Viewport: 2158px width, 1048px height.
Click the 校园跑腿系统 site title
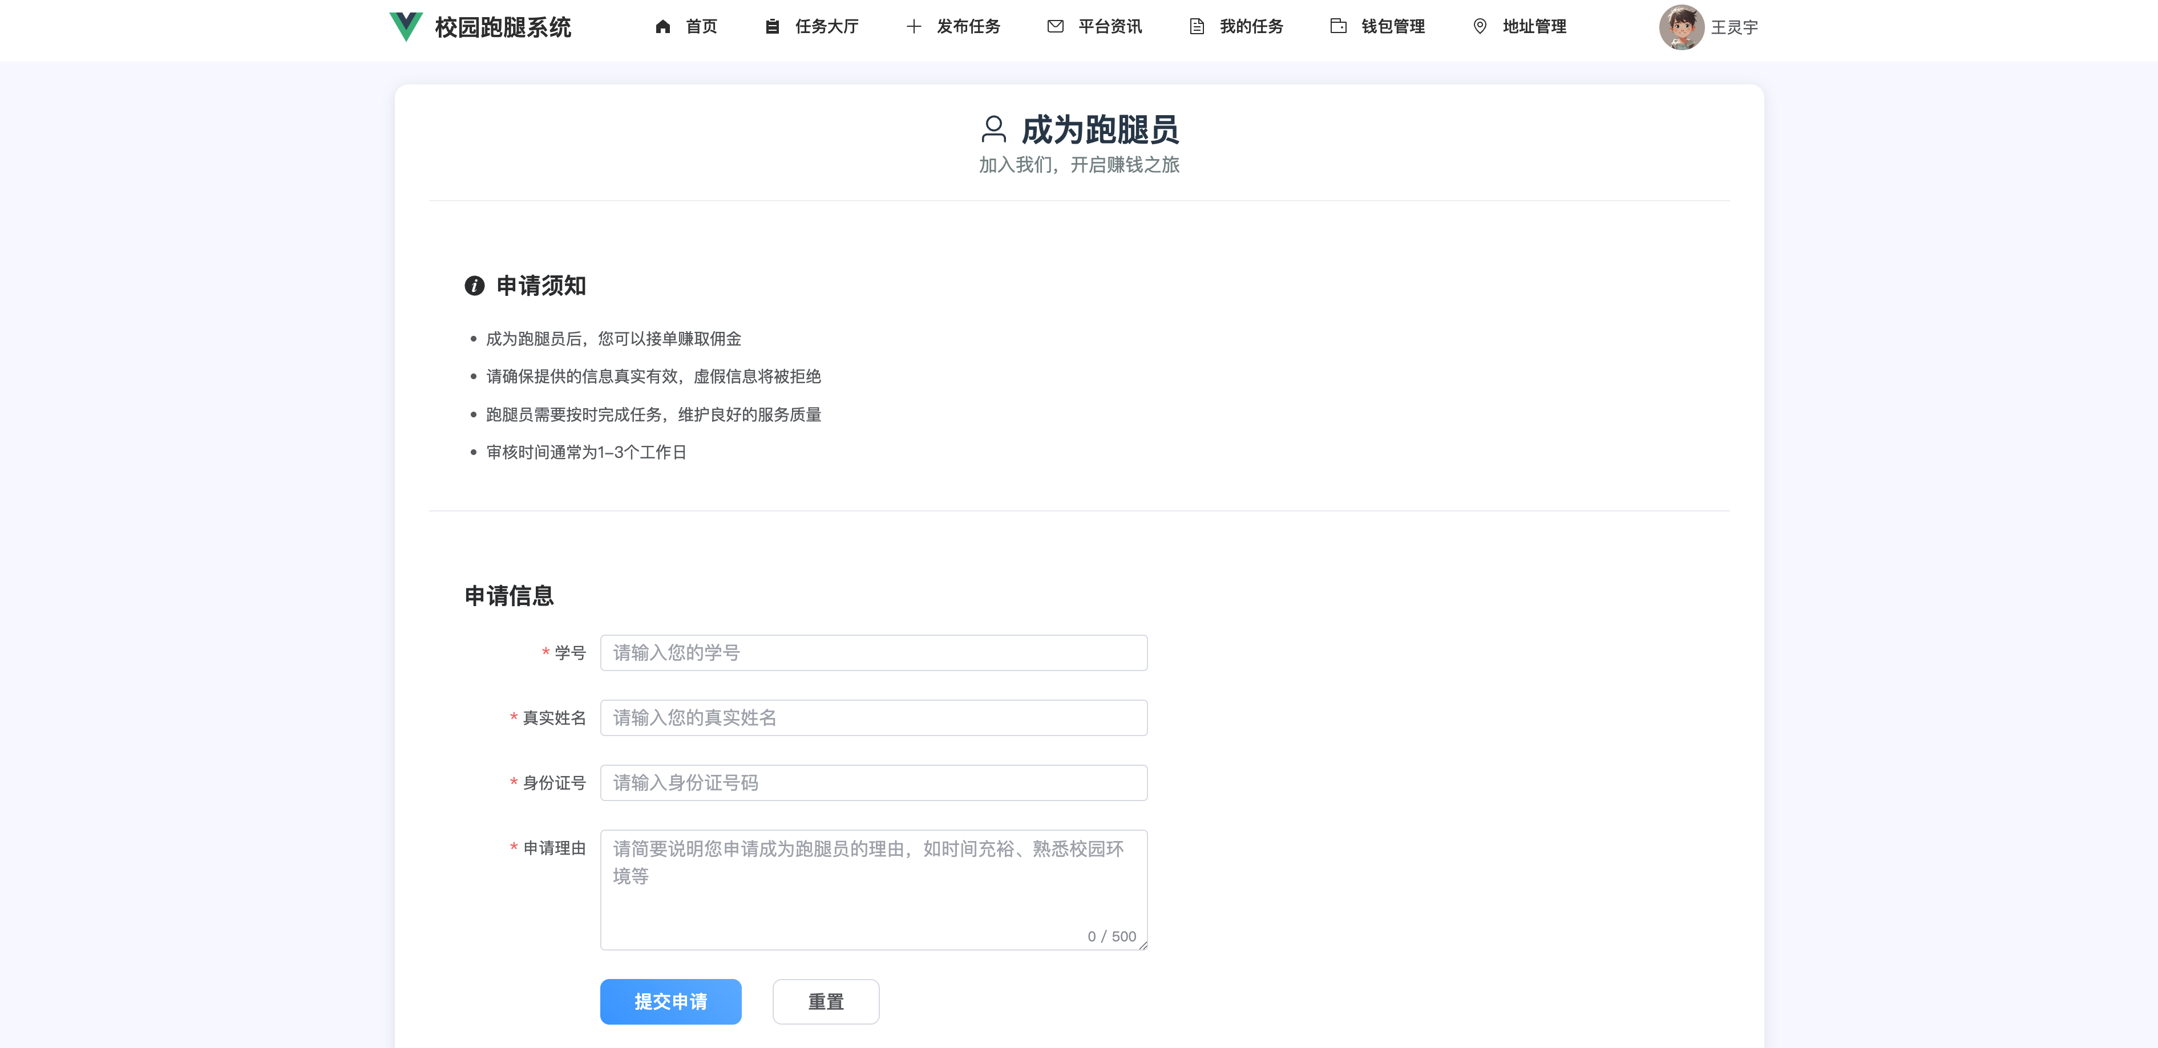point(503,27)
